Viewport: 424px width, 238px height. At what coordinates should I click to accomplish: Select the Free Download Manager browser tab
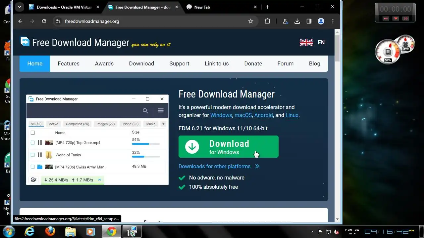pos(143,7)
